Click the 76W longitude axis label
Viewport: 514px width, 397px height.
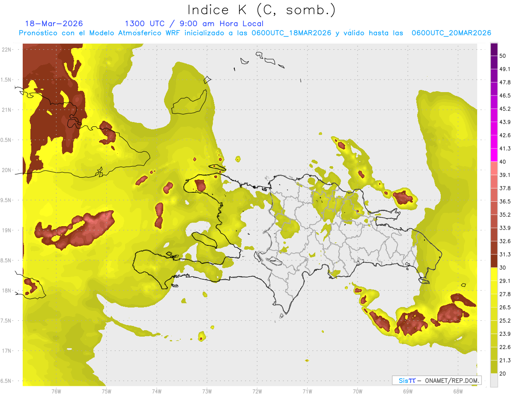tap(56, 391)
